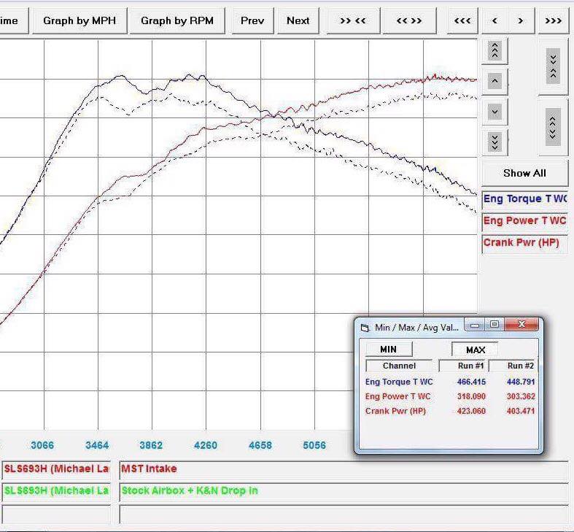Image resolution: width=574 pixels, height=532 pixels.
Task: Click the 4260 RPM axis label
Action: 206,446
